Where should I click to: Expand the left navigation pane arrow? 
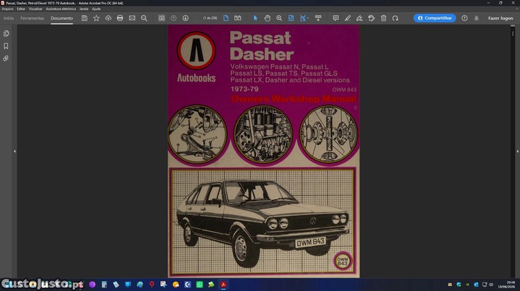tap(15, 151)
